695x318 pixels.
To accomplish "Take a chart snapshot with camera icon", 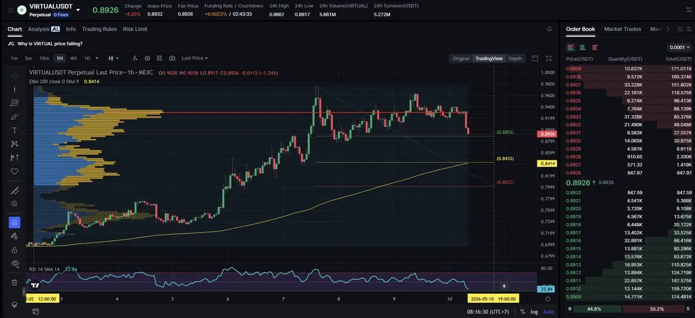I will [x=172, y=58].
